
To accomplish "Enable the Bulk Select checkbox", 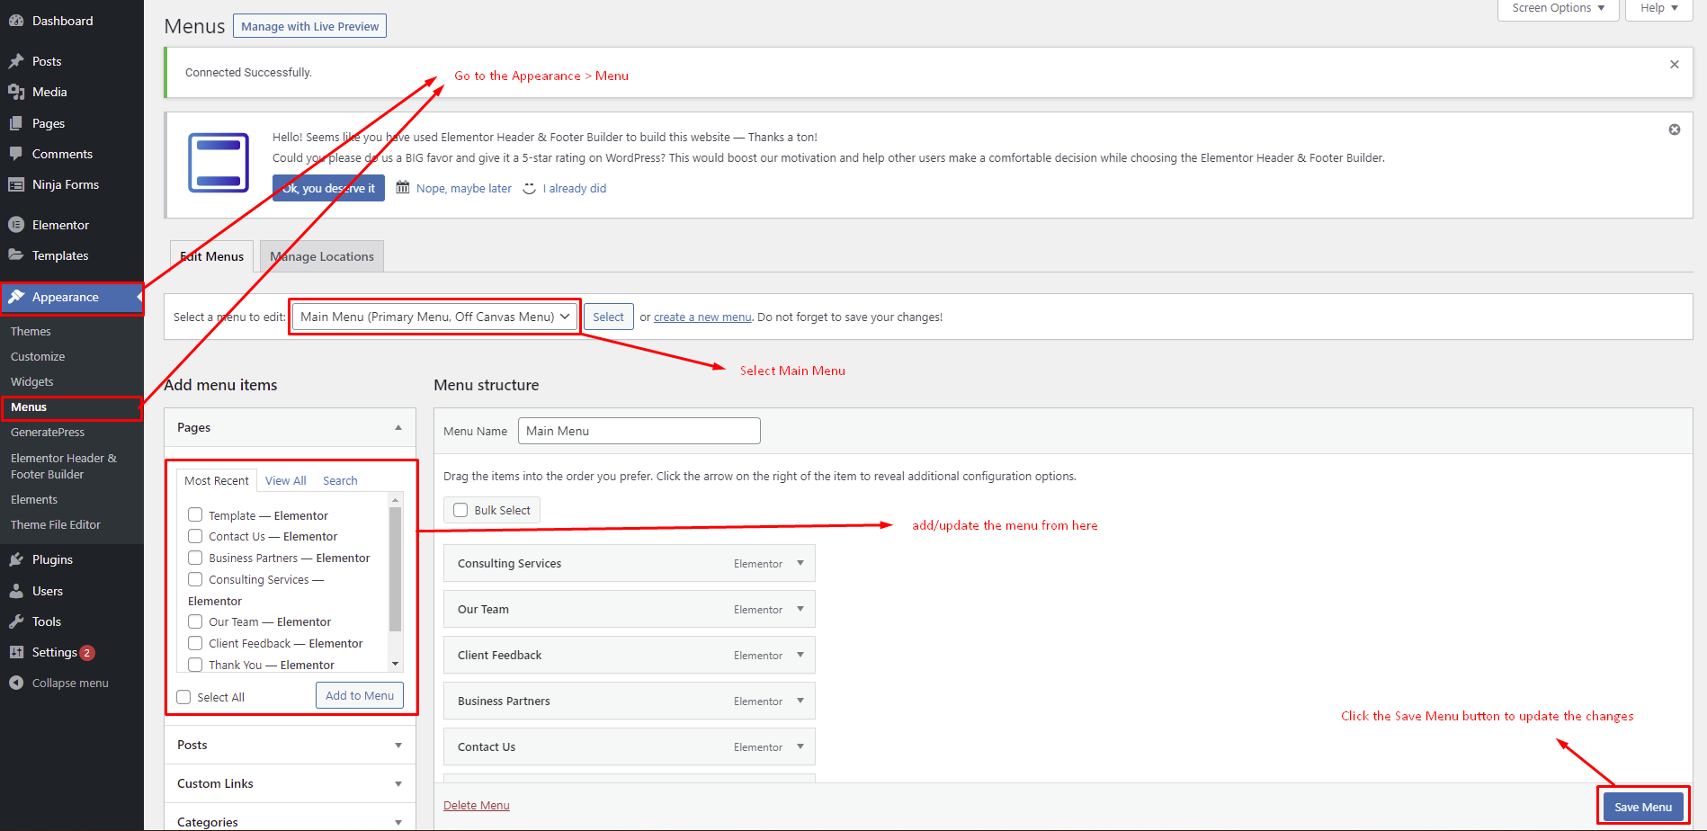I will (x=460, y=510).
